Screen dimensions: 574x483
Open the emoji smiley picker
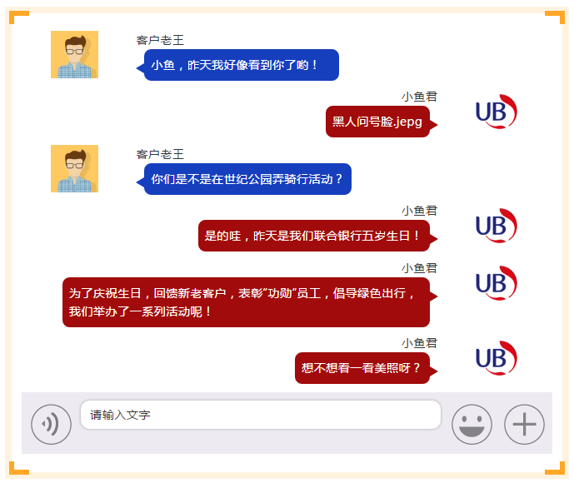(472, 424)
